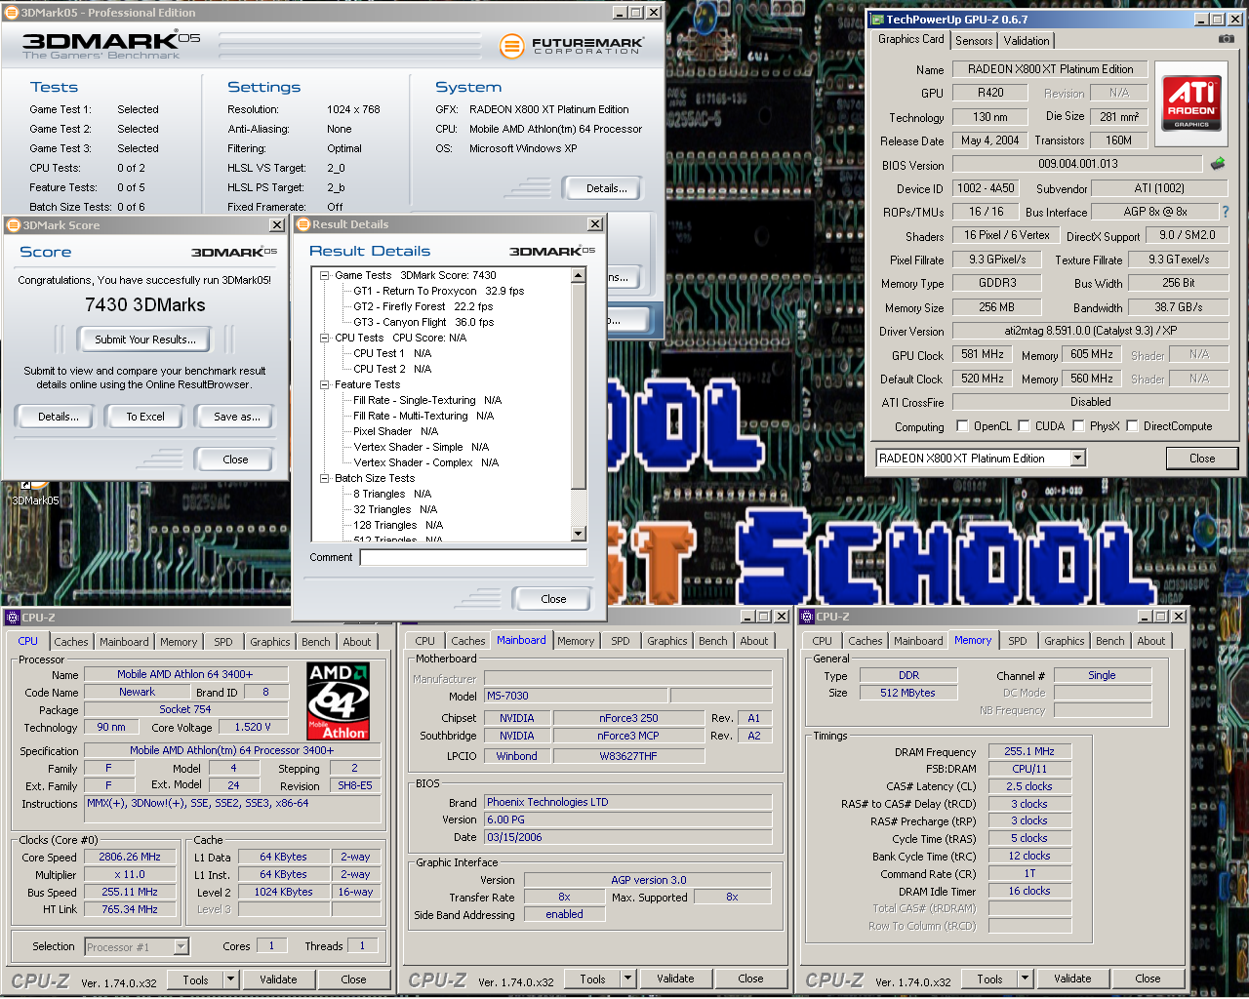Click the Save as... button
Screen dimensions: 1249x999
pos(237,417)
